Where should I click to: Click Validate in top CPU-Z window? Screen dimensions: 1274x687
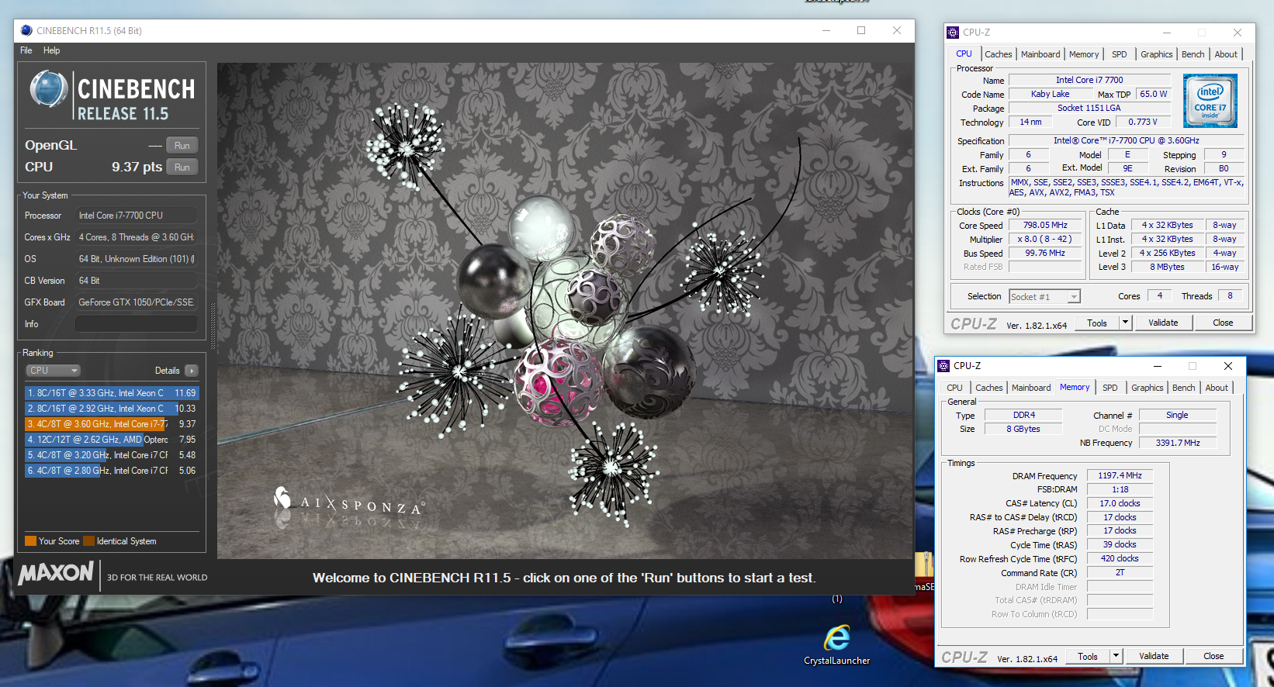pyautogui.click(x=1163, y=323)
